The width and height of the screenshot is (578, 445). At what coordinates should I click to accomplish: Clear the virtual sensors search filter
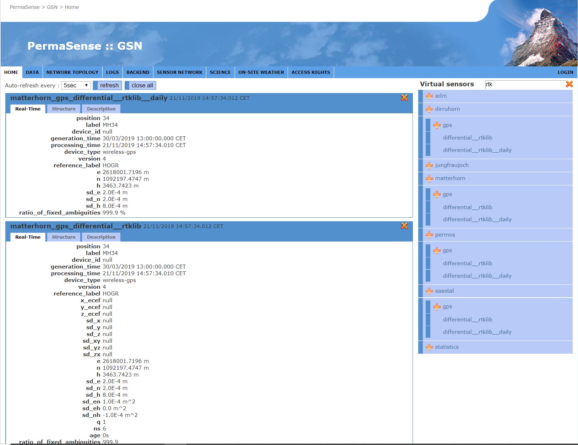pyautogui.click(x=569, y=84)
